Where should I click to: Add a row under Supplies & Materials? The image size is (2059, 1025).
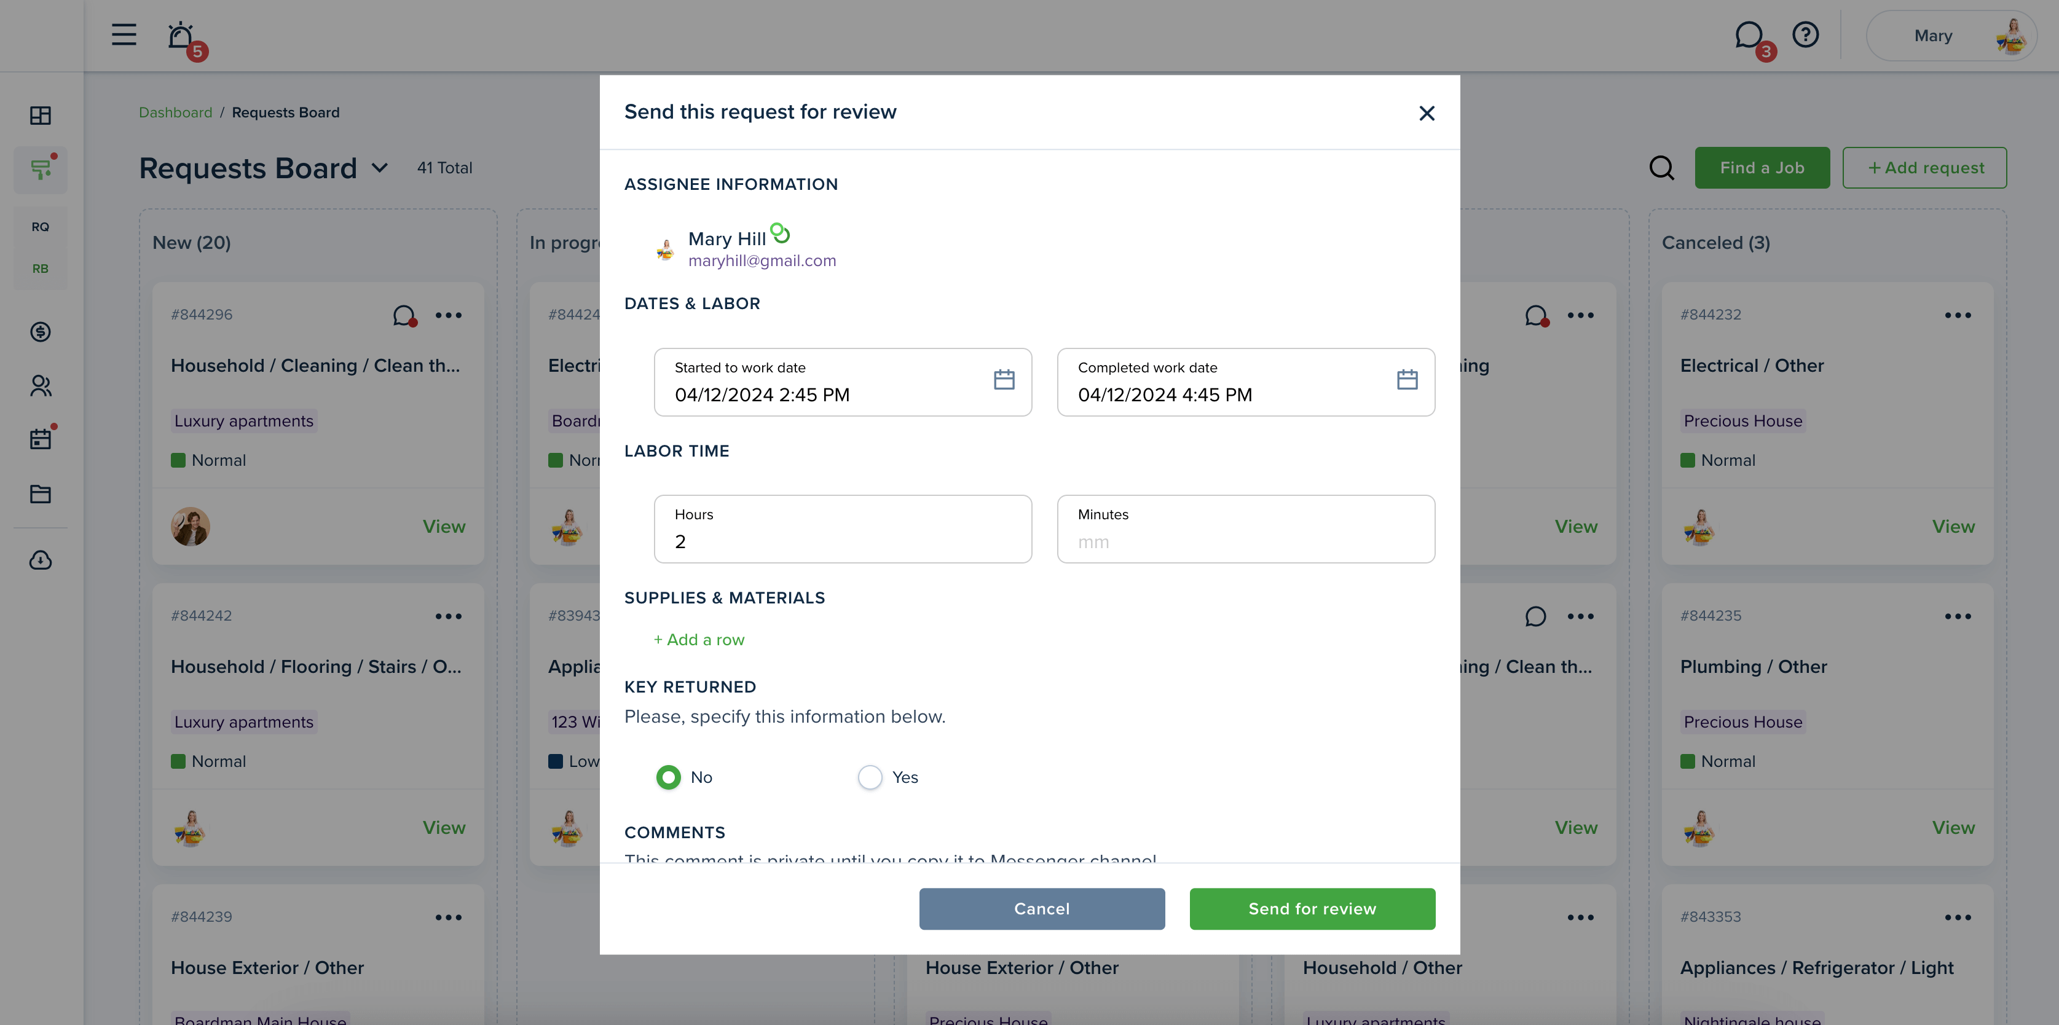[699, 639]
